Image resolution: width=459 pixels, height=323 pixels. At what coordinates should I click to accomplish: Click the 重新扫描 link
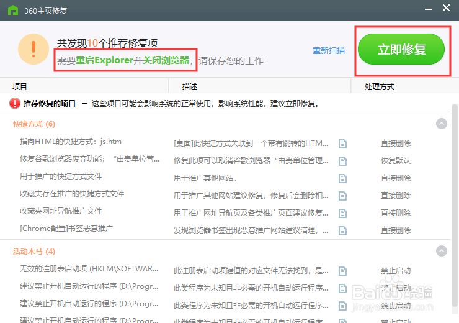329,51
